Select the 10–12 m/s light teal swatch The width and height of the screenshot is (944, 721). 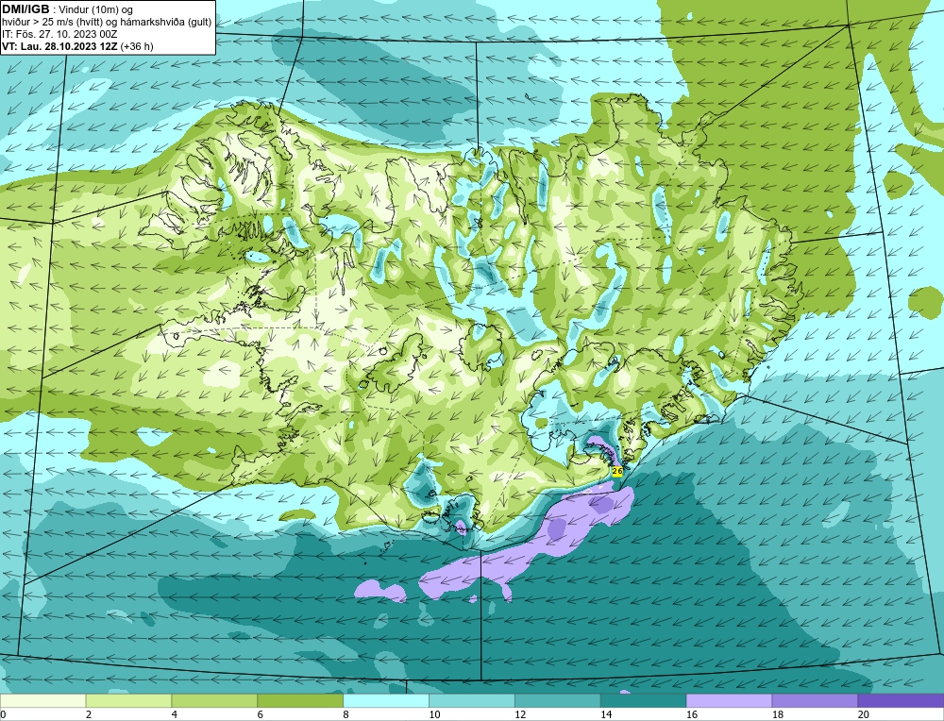(471, 700)
